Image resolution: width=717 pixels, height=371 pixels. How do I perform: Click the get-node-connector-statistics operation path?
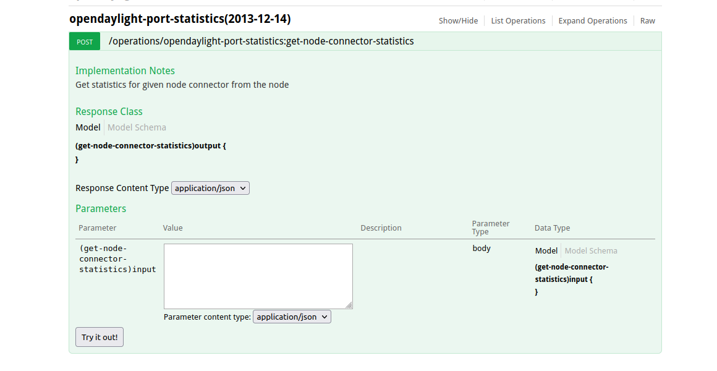click(x=261, y=41)
